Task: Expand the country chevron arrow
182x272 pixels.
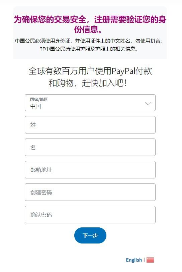Action: [148, 104]
